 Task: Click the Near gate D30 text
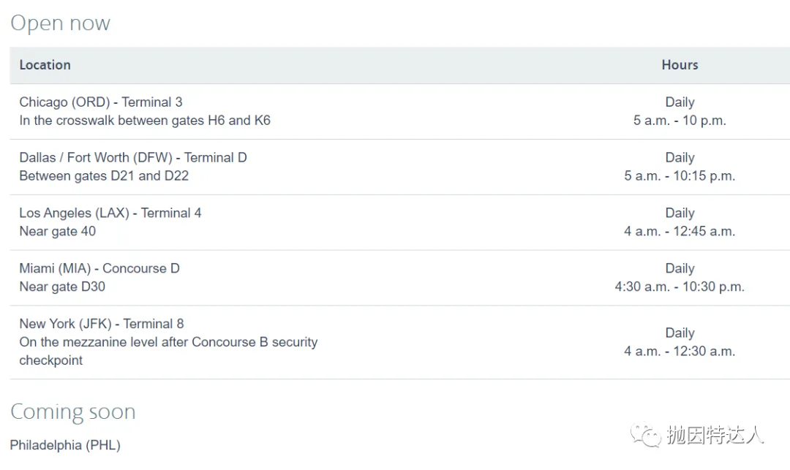click(62, 287)
